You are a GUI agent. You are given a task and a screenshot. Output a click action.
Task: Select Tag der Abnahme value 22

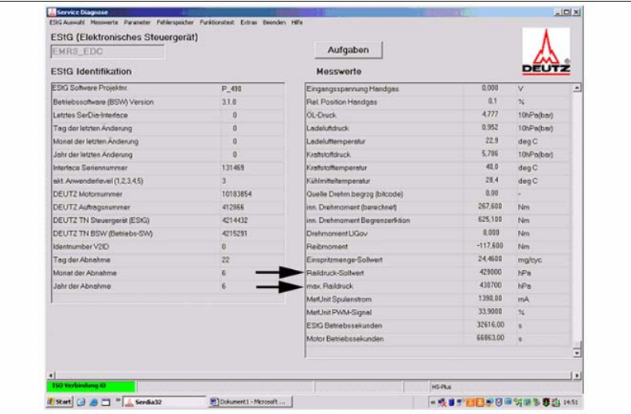pos(225,260)
